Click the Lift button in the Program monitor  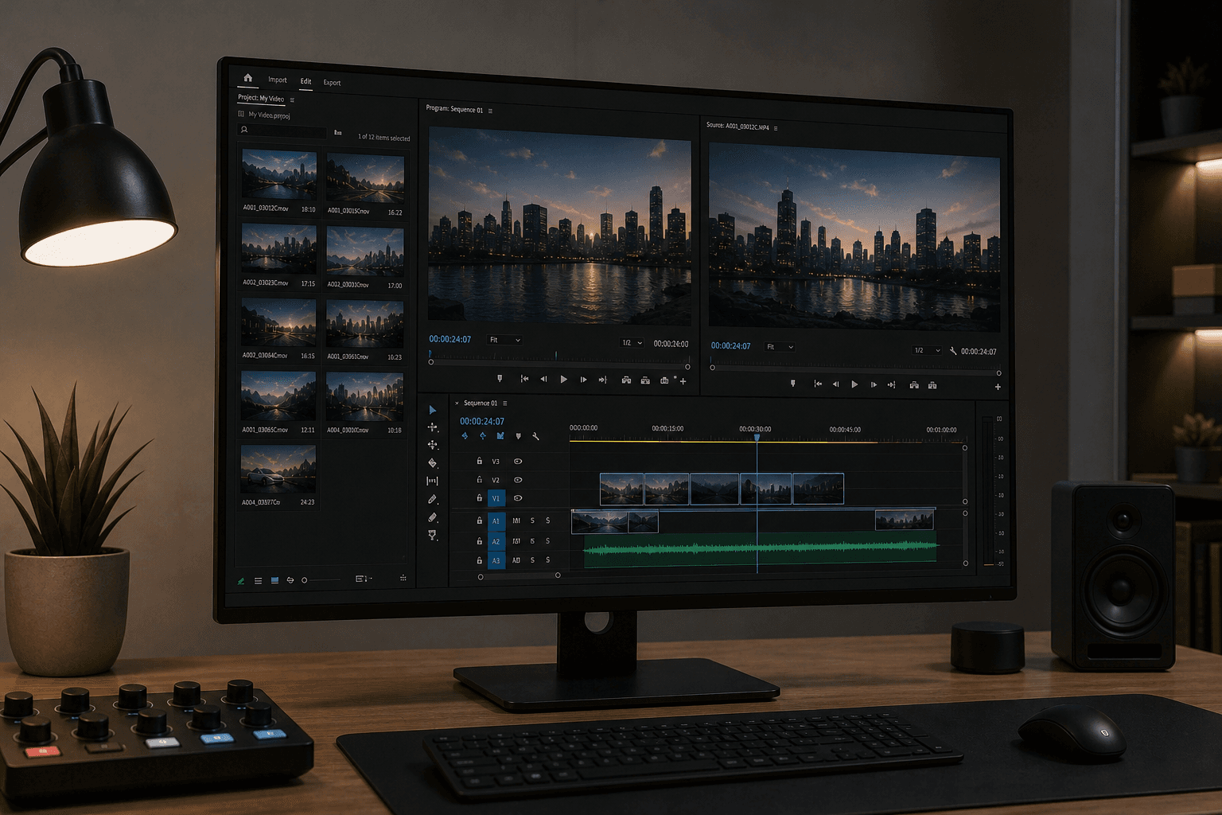626,380
